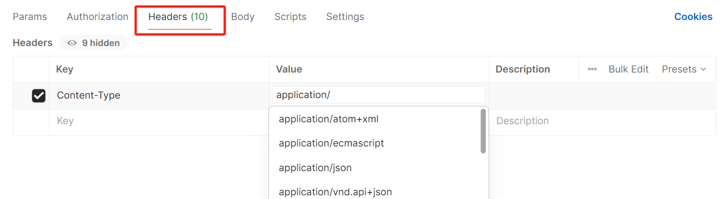Uncheck the Content-Type header checkbox
Viewport: 725px width, 199px height.
click(38, 96)
